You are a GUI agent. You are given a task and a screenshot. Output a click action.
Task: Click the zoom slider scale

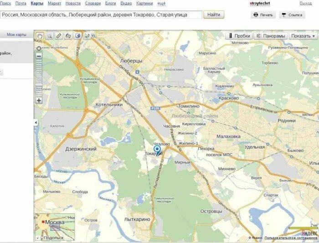click(39, 78)
